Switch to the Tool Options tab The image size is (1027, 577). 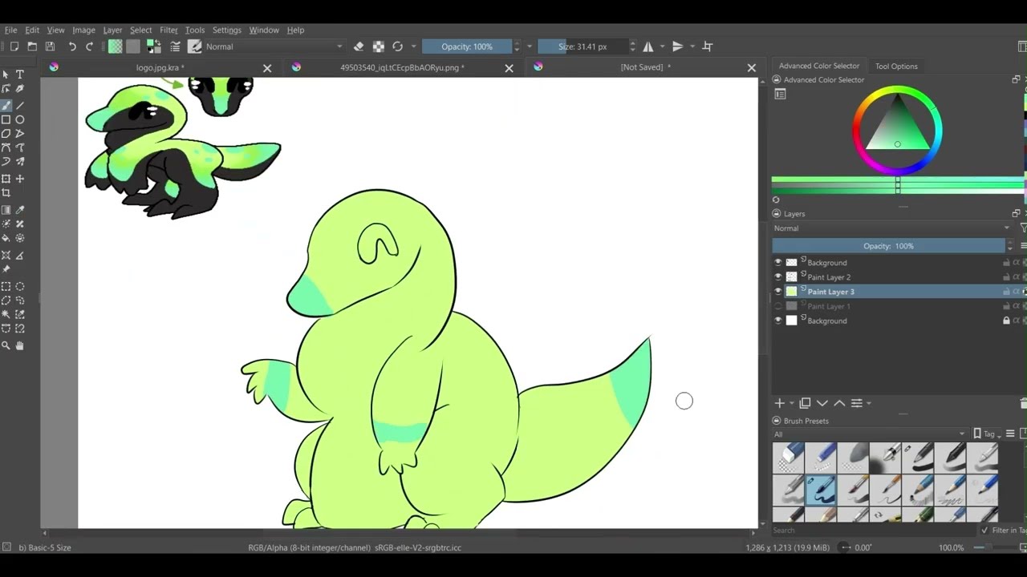point(896,66)
